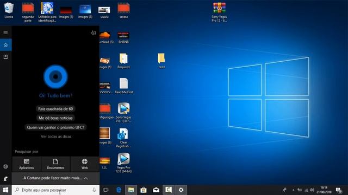Screen dimensions: 348x195
Task: Open Mail app from taskbar
Action: (156, 190)
